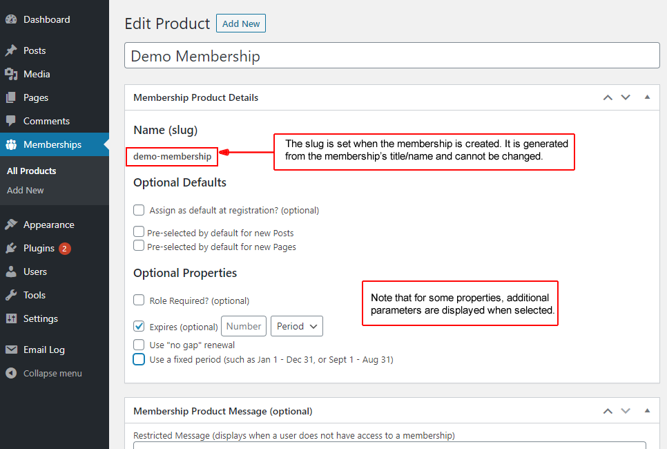The height and width of the screenshot is (449, 667).
Task: Open the Media library icon
Action: [11, 74]
